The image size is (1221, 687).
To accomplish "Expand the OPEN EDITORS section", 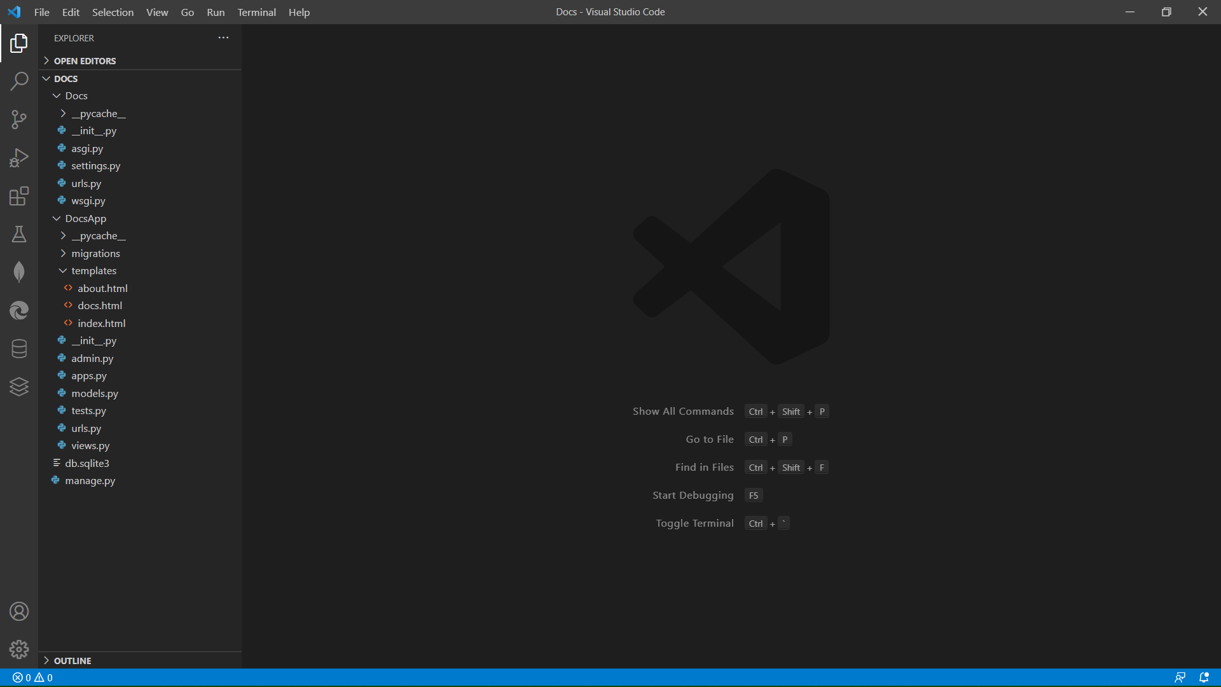I will tap(85, 61).
